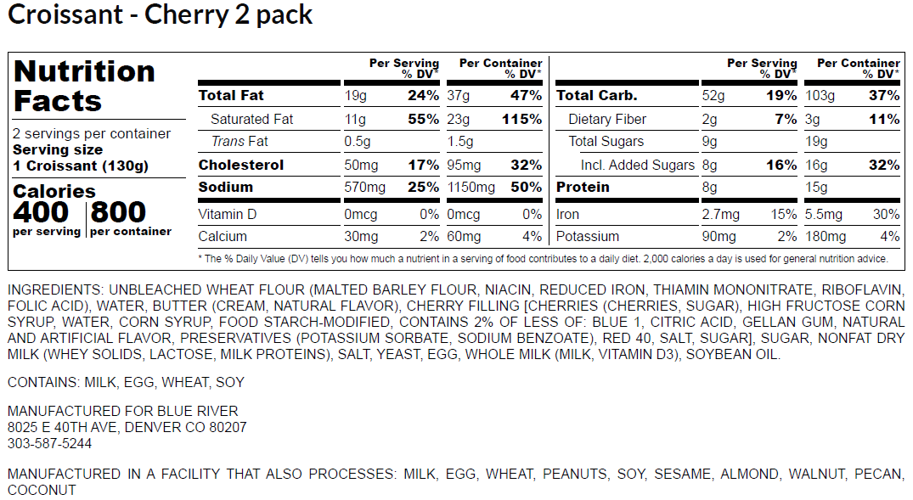
Task: Click the Trans Fat row label
Action: tap(240, 142)
